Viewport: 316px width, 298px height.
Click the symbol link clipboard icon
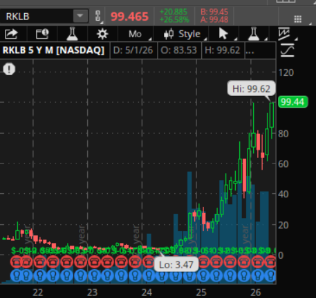tap(98, 17)
